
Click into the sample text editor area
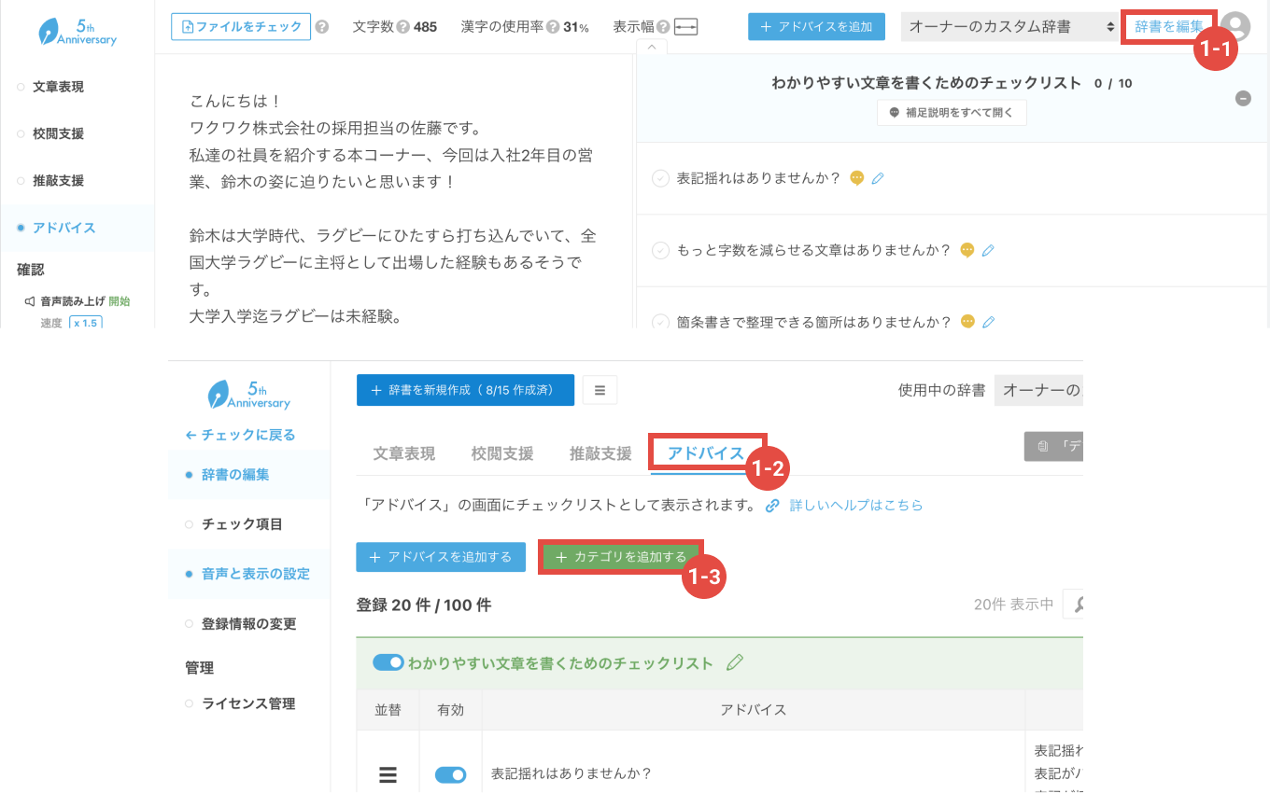tap(394, 191)
